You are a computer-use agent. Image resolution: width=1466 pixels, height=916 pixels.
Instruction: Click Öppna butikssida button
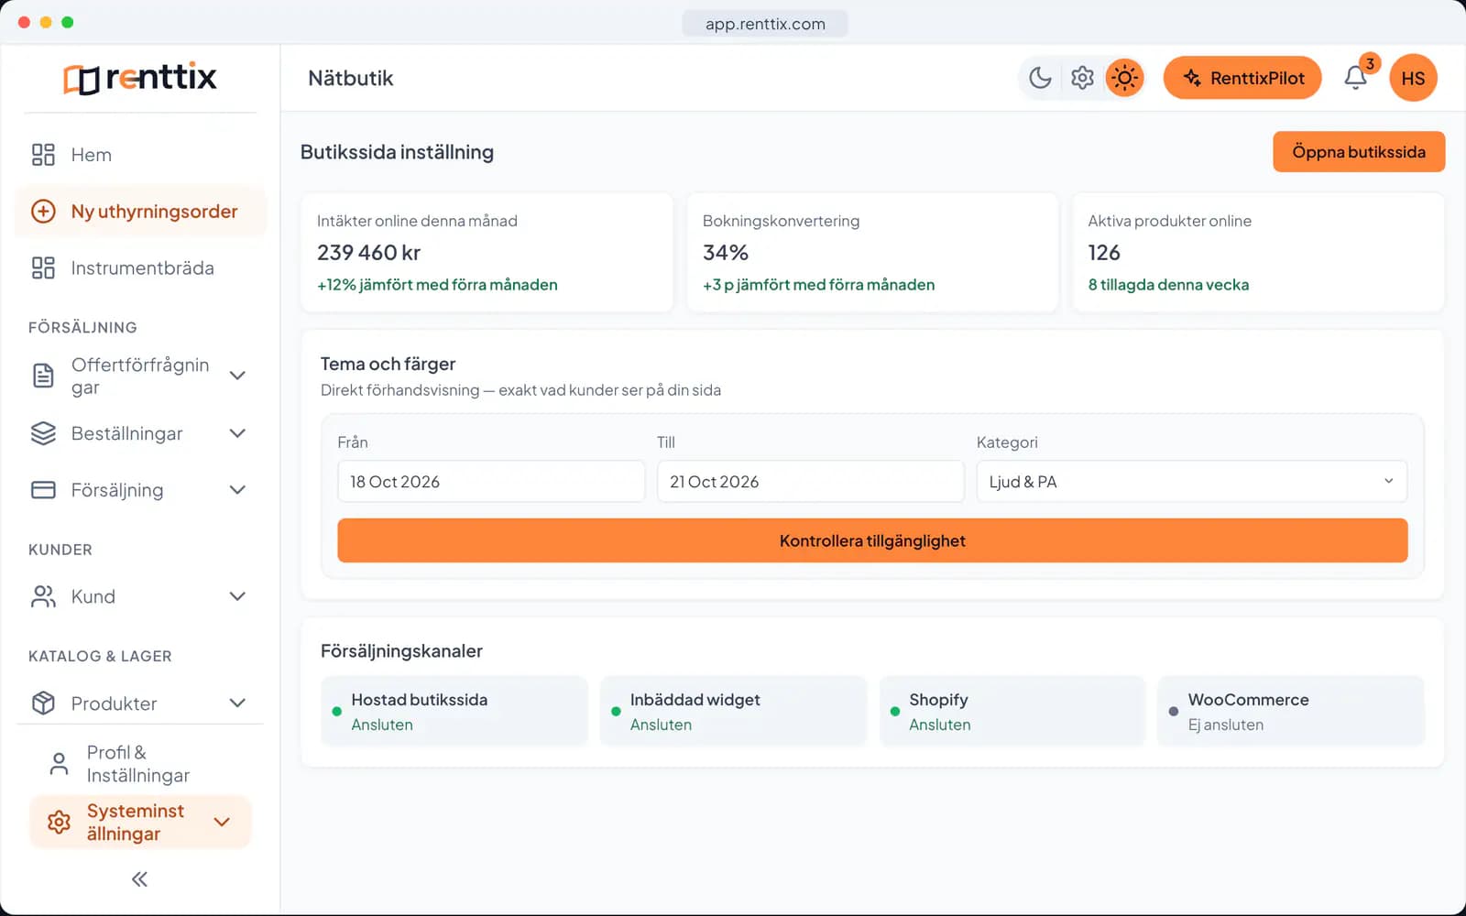pyautogui.click(x=1359, y=152)
